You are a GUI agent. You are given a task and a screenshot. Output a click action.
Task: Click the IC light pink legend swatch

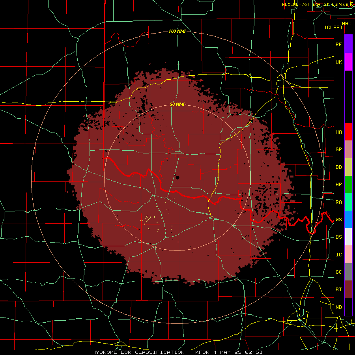point(348,254)
